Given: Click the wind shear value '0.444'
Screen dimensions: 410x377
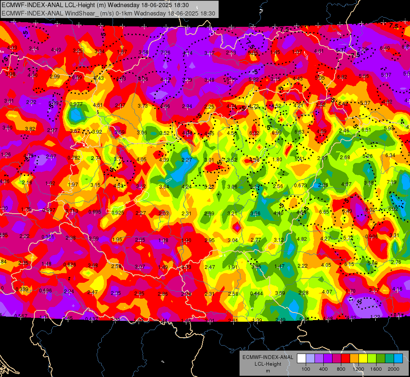Looking at the screenshot, I should tap(256, 294).
